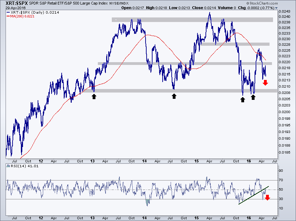Click the High 0.0218 value
Viewport: 296px width, 221px height.
156,8
